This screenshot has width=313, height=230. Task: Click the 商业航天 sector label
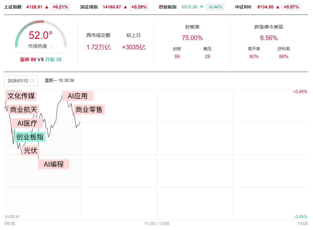point(24,109)
